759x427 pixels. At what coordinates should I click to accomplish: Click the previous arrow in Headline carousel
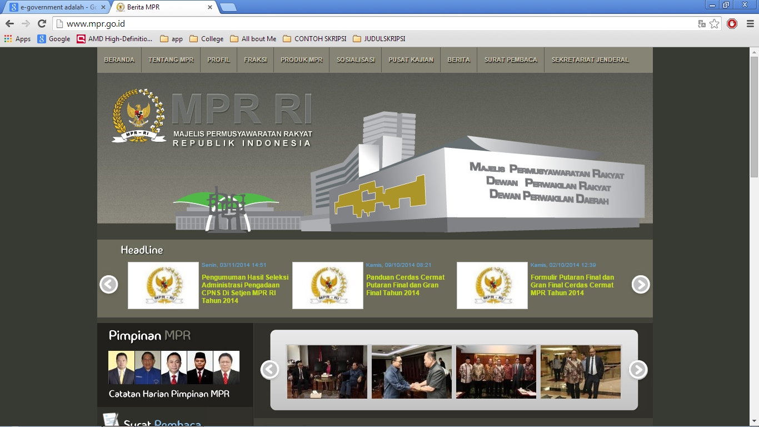(109, 284)
